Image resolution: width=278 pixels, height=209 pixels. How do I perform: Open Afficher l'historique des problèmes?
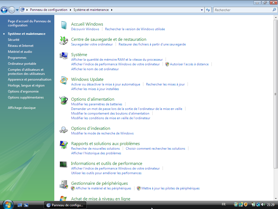point(96,153)
